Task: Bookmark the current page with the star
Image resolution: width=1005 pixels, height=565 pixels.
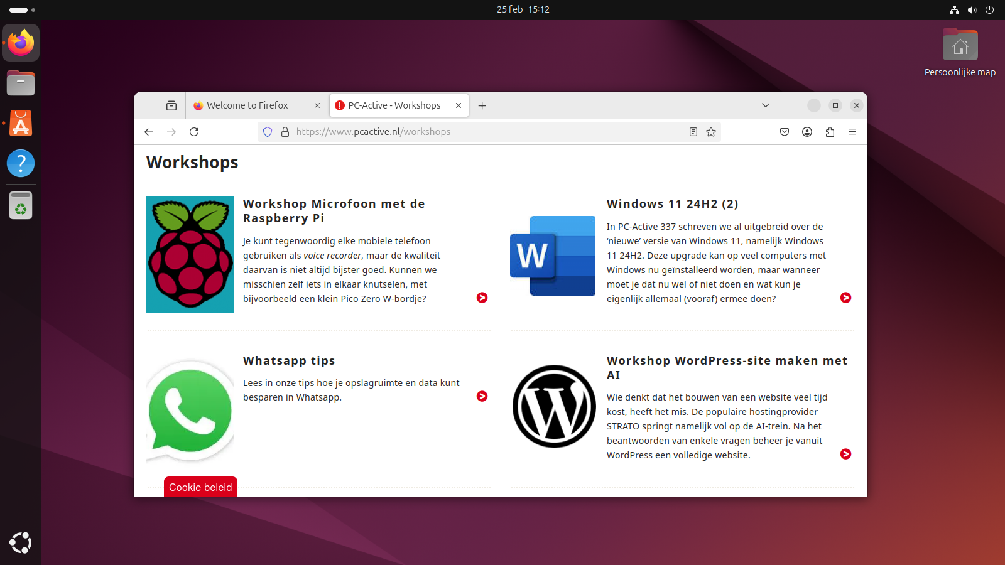Action: 711,132
